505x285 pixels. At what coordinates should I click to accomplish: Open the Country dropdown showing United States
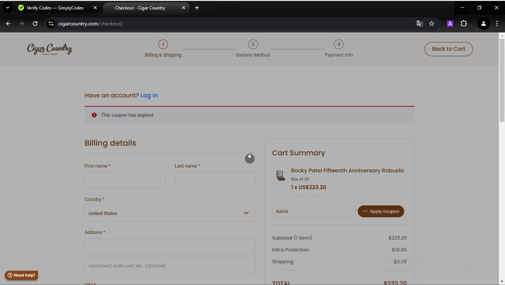(170, 213)
